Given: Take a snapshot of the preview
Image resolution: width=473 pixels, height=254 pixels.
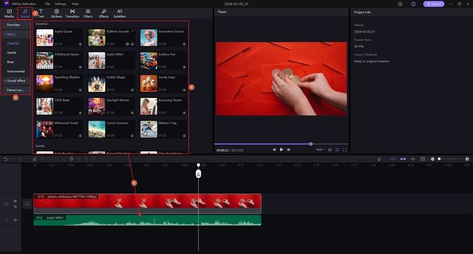Looking at the screenshot, I should coord(330,150).
